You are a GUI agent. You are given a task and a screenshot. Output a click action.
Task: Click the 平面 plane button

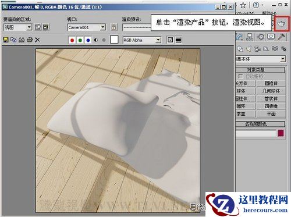point(271,114)
